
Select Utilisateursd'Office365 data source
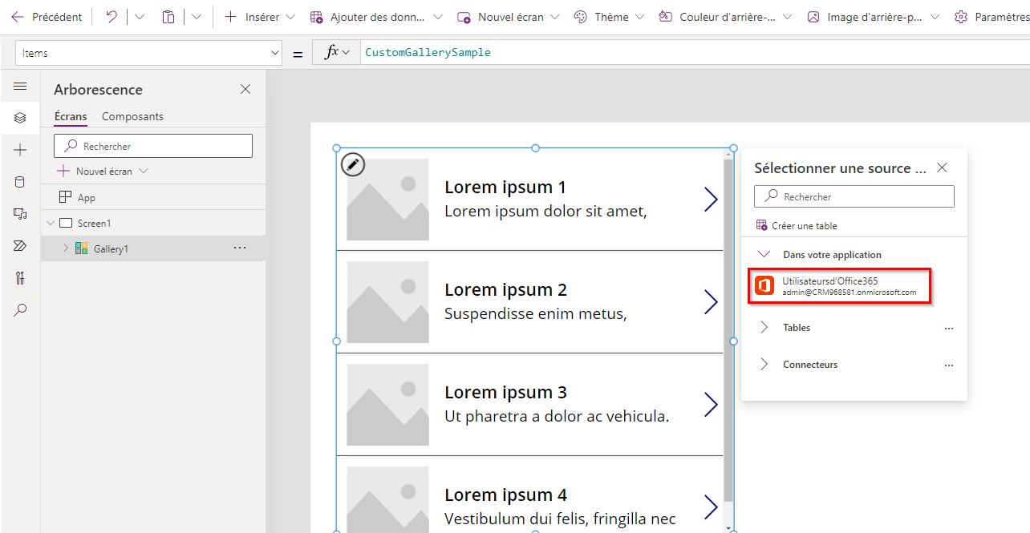[x=839, y=286]
